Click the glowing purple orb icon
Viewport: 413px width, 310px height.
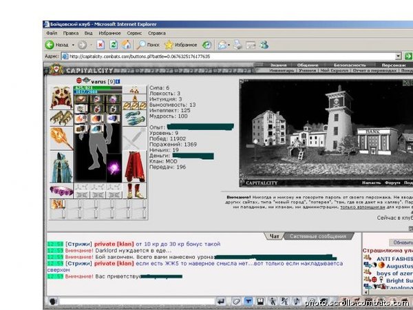114,168
